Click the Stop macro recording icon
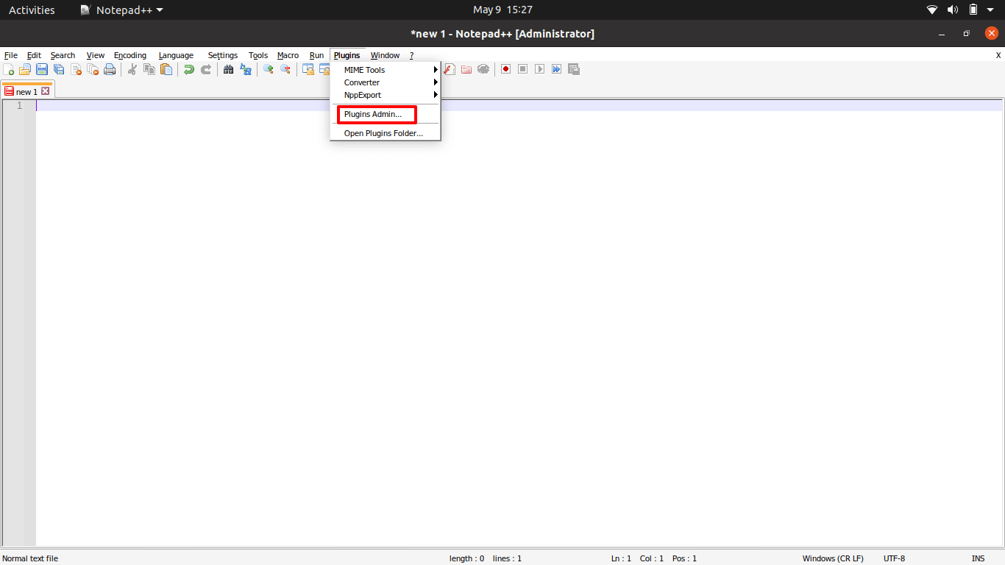The width and height of the screenshot is (1005, 565). 522,69
